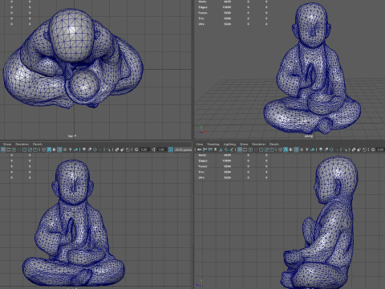This screenshot has width=385, height=289.
Task: Toggle 2D pan/zoom in side-view panel toolbar
Action: [226, 149]
